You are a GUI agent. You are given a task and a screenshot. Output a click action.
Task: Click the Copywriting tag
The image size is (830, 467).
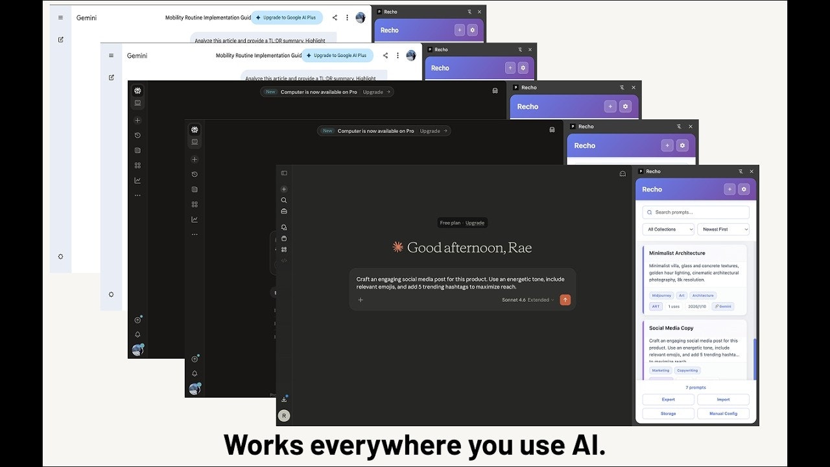click(x=687, y=370)
